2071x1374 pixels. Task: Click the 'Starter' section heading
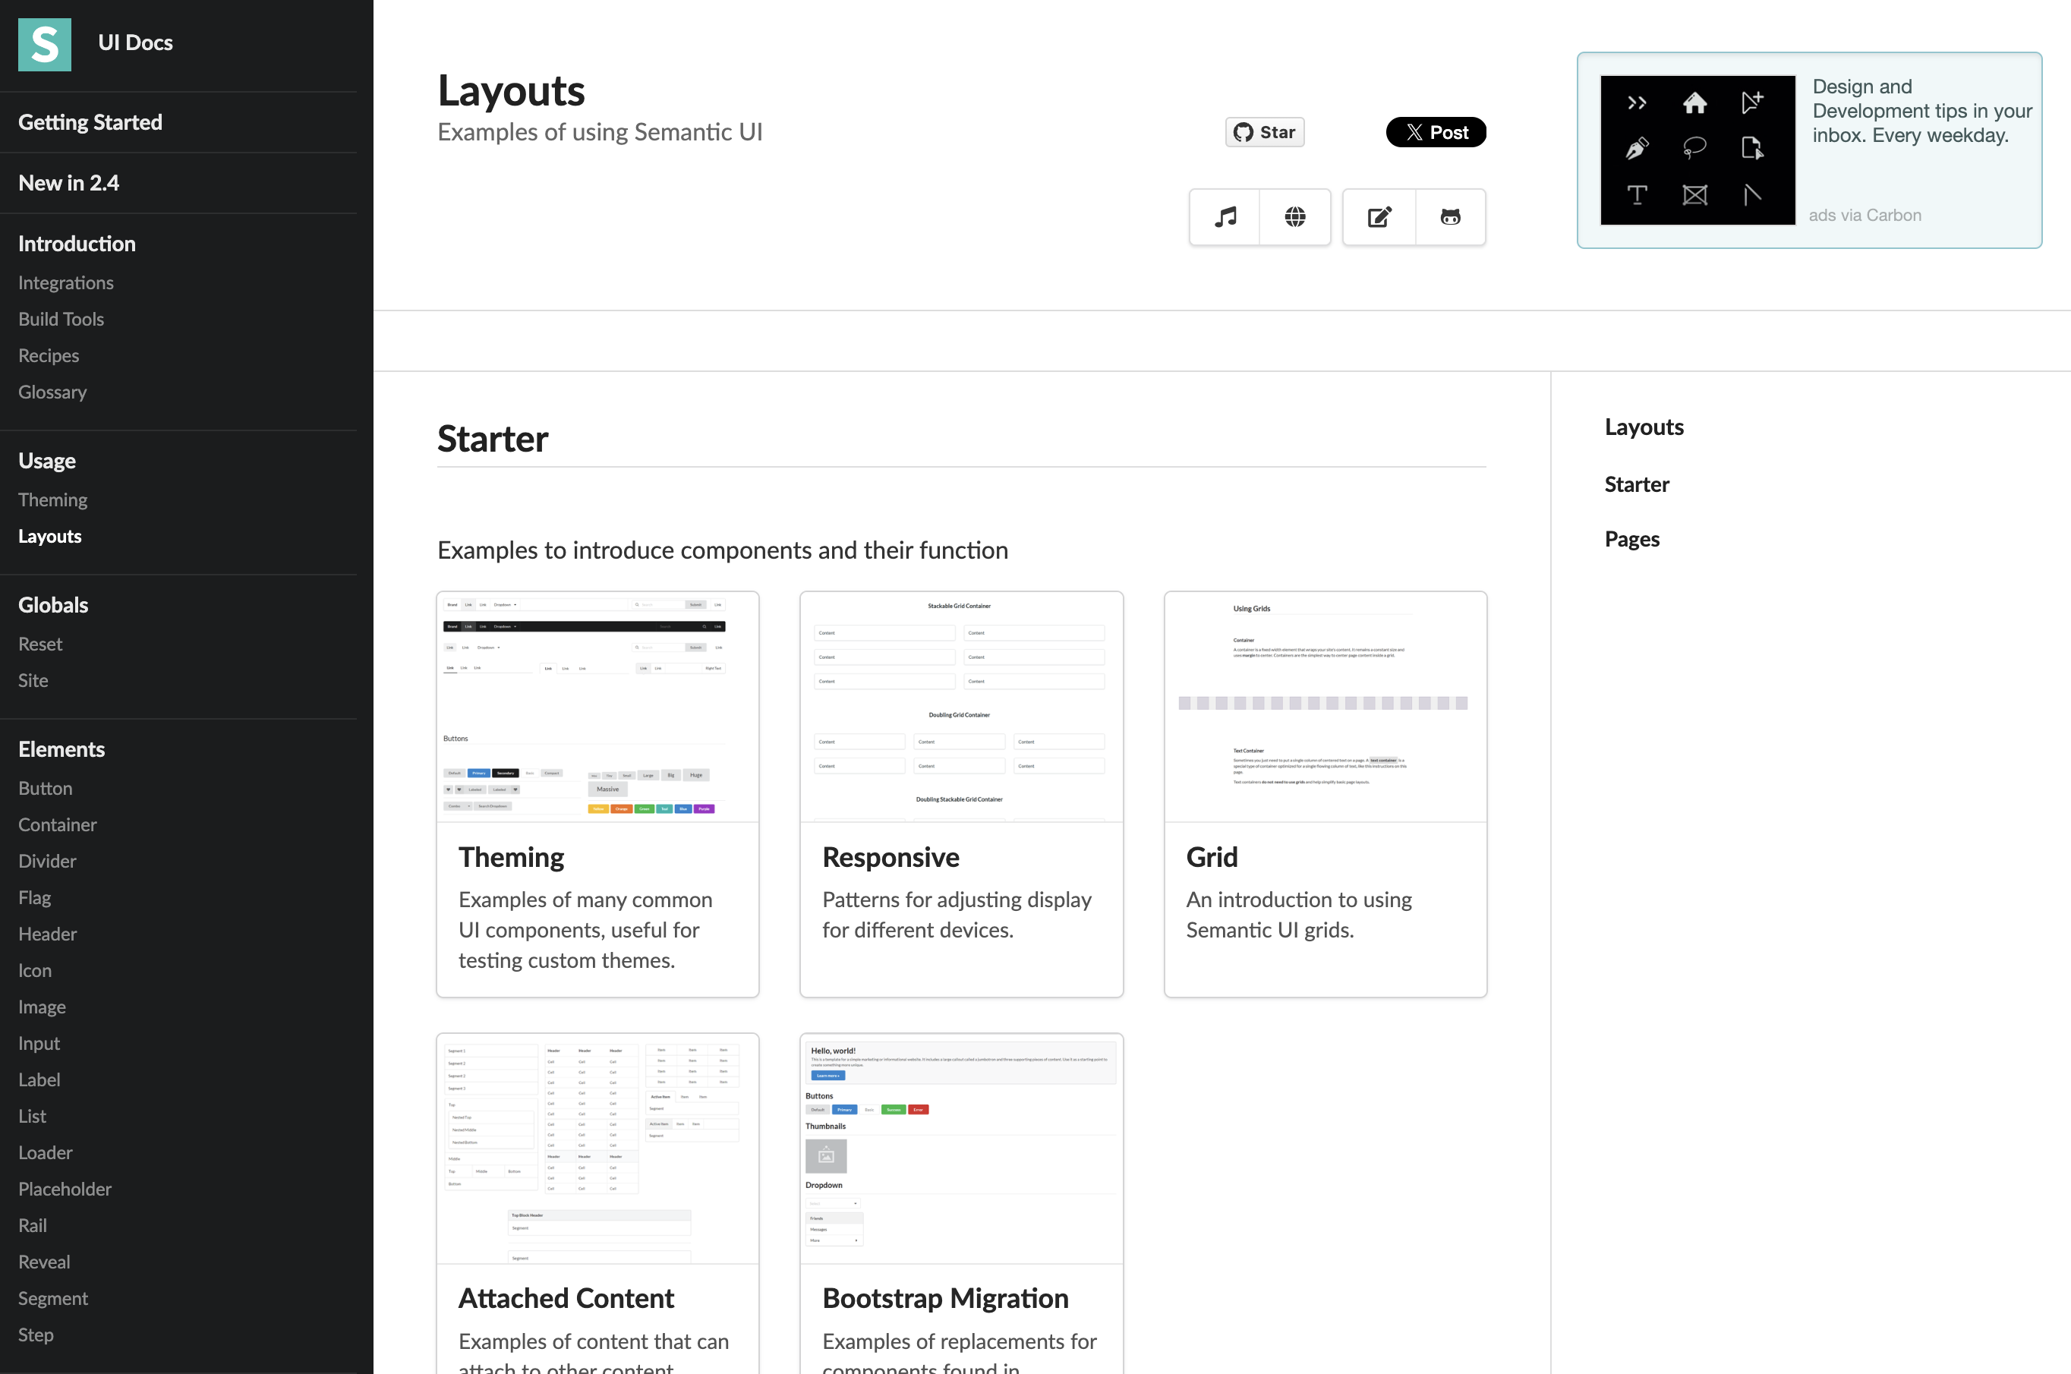point(493,438)
